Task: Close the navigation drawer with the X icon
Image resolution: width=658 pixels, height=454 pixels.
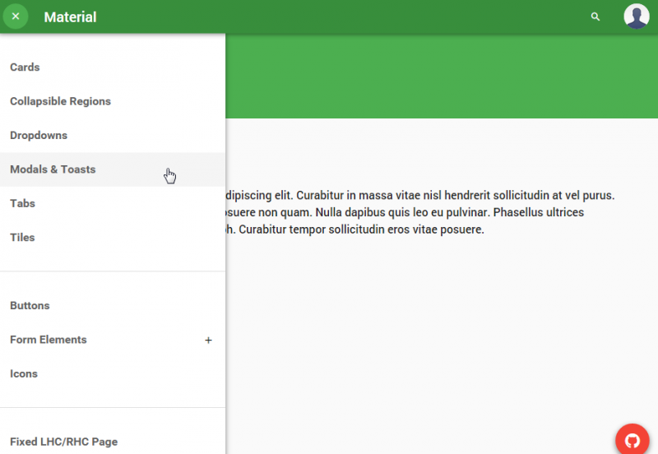Action: (x=16, y=16)
